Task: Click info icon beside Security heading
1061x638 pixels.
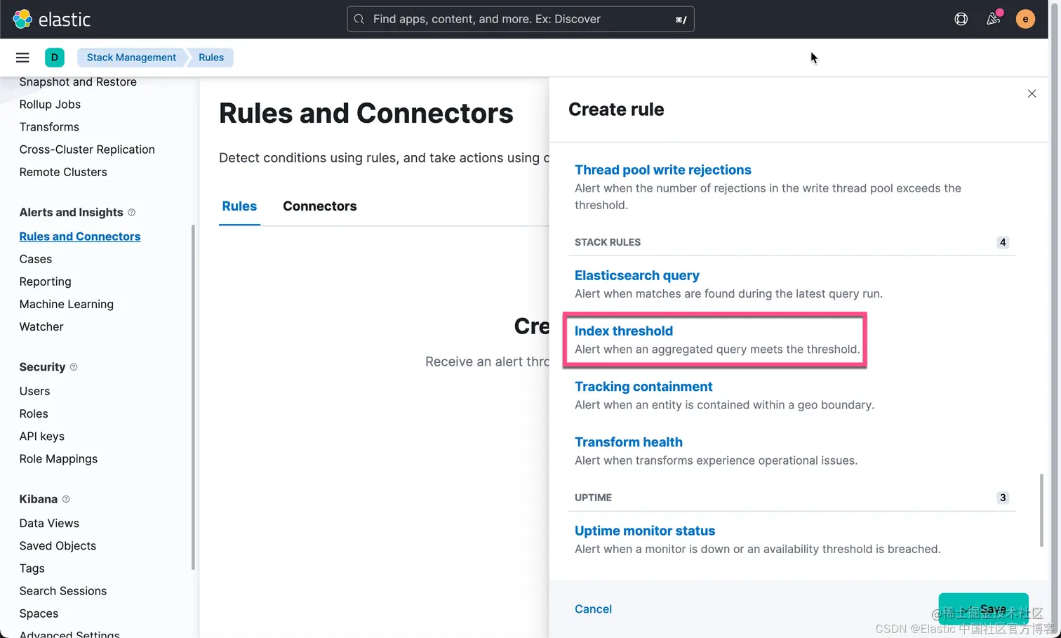Action: (x=74, y=366)
